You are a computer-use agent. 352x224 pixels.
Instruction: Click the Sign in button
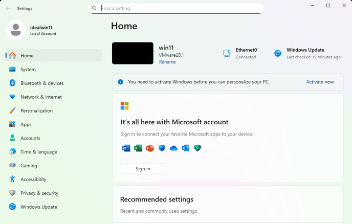143,169
